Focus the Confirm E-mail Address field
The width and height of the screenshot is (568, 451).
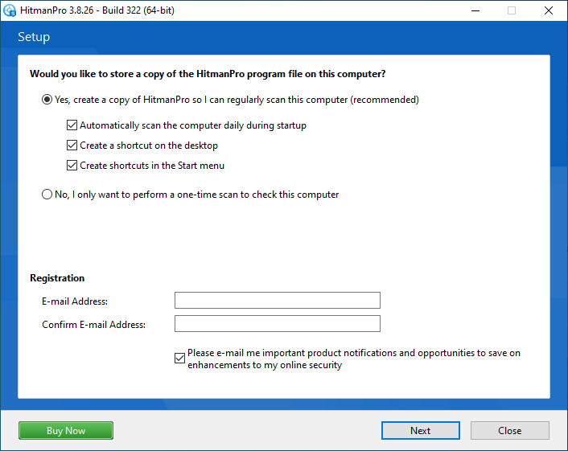[x=277, y=324]
